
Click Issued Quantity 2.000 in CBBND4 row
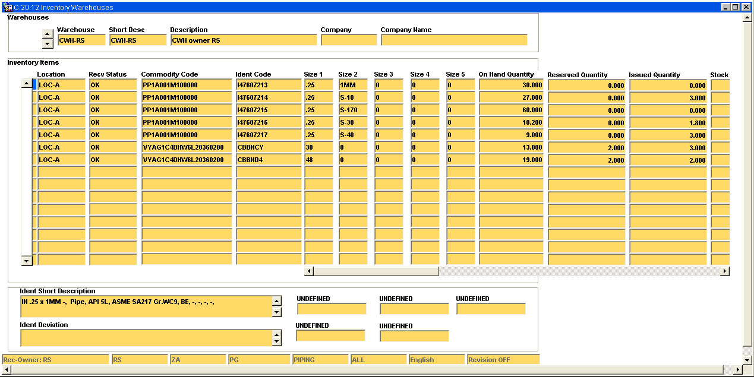click(x=668, y=160)
